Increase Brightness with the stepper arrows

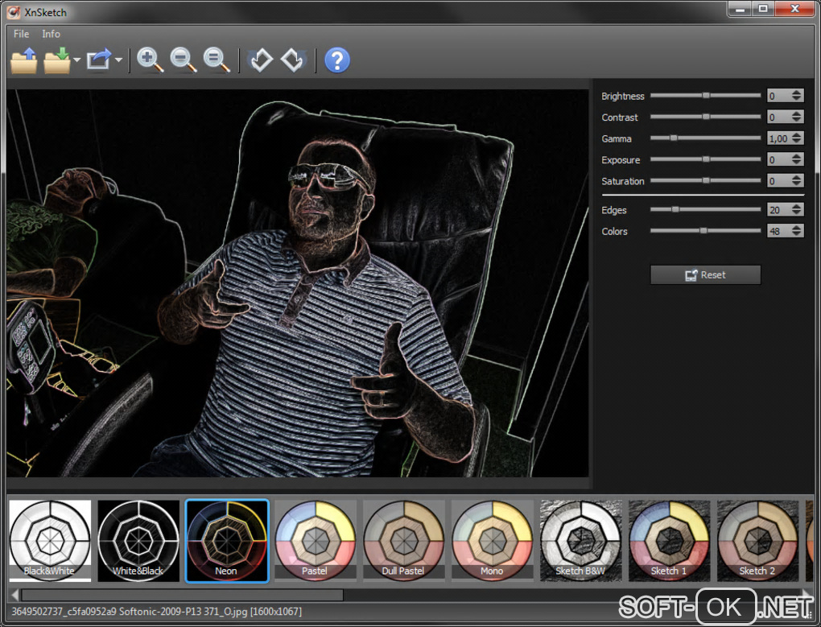796,92
